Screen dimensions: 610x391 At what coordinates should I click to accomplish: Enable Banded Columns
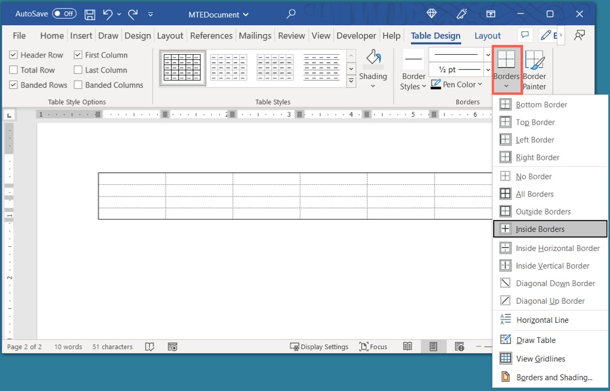[x=78, y=84]
